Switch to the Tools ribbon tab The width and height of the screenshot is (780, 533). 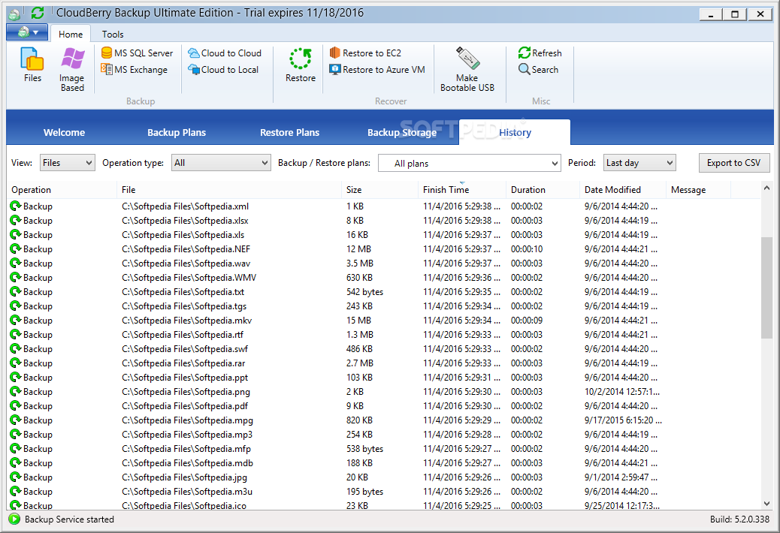(x=113, y=35)
